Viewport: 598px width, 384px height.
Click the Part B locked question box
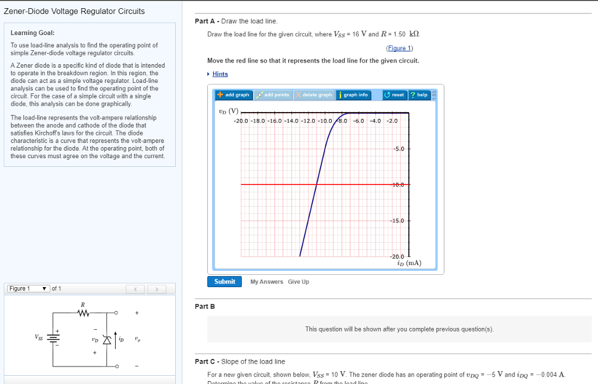[x=399, y=329]
